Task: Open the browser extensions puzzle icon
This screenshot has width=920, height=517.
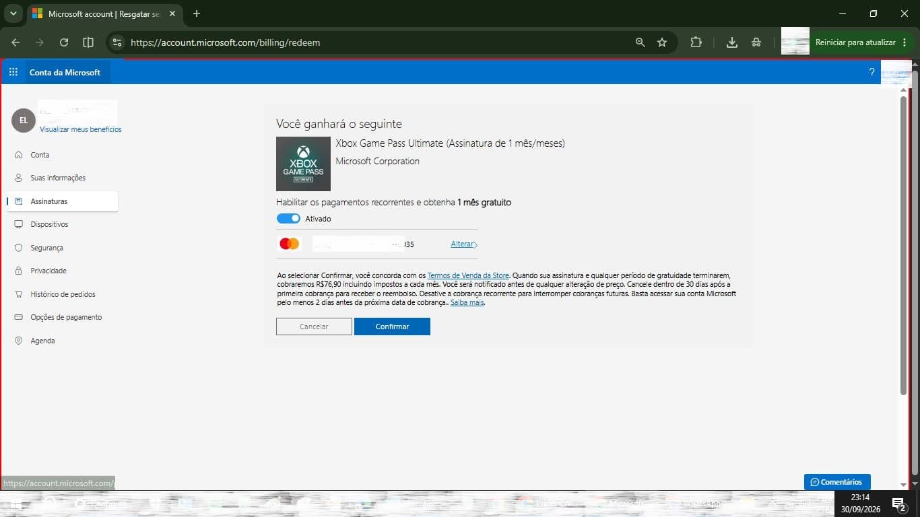Action: 696,42
